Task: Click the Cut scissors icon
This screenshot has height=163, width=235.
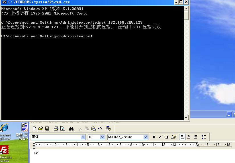Action: [x=81, y=129]
